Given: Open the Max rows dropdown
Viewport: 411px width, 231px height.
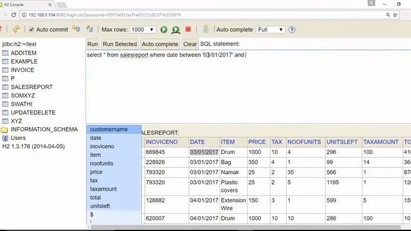Looking at the screenshot, I should 143,30.
